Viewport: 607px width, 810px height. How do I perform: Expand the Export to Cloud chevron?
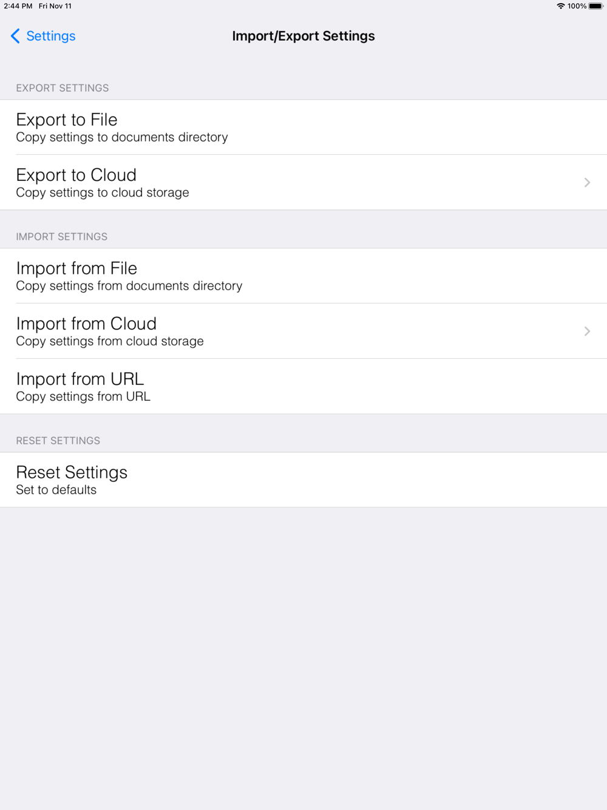(x=587, y=183)
